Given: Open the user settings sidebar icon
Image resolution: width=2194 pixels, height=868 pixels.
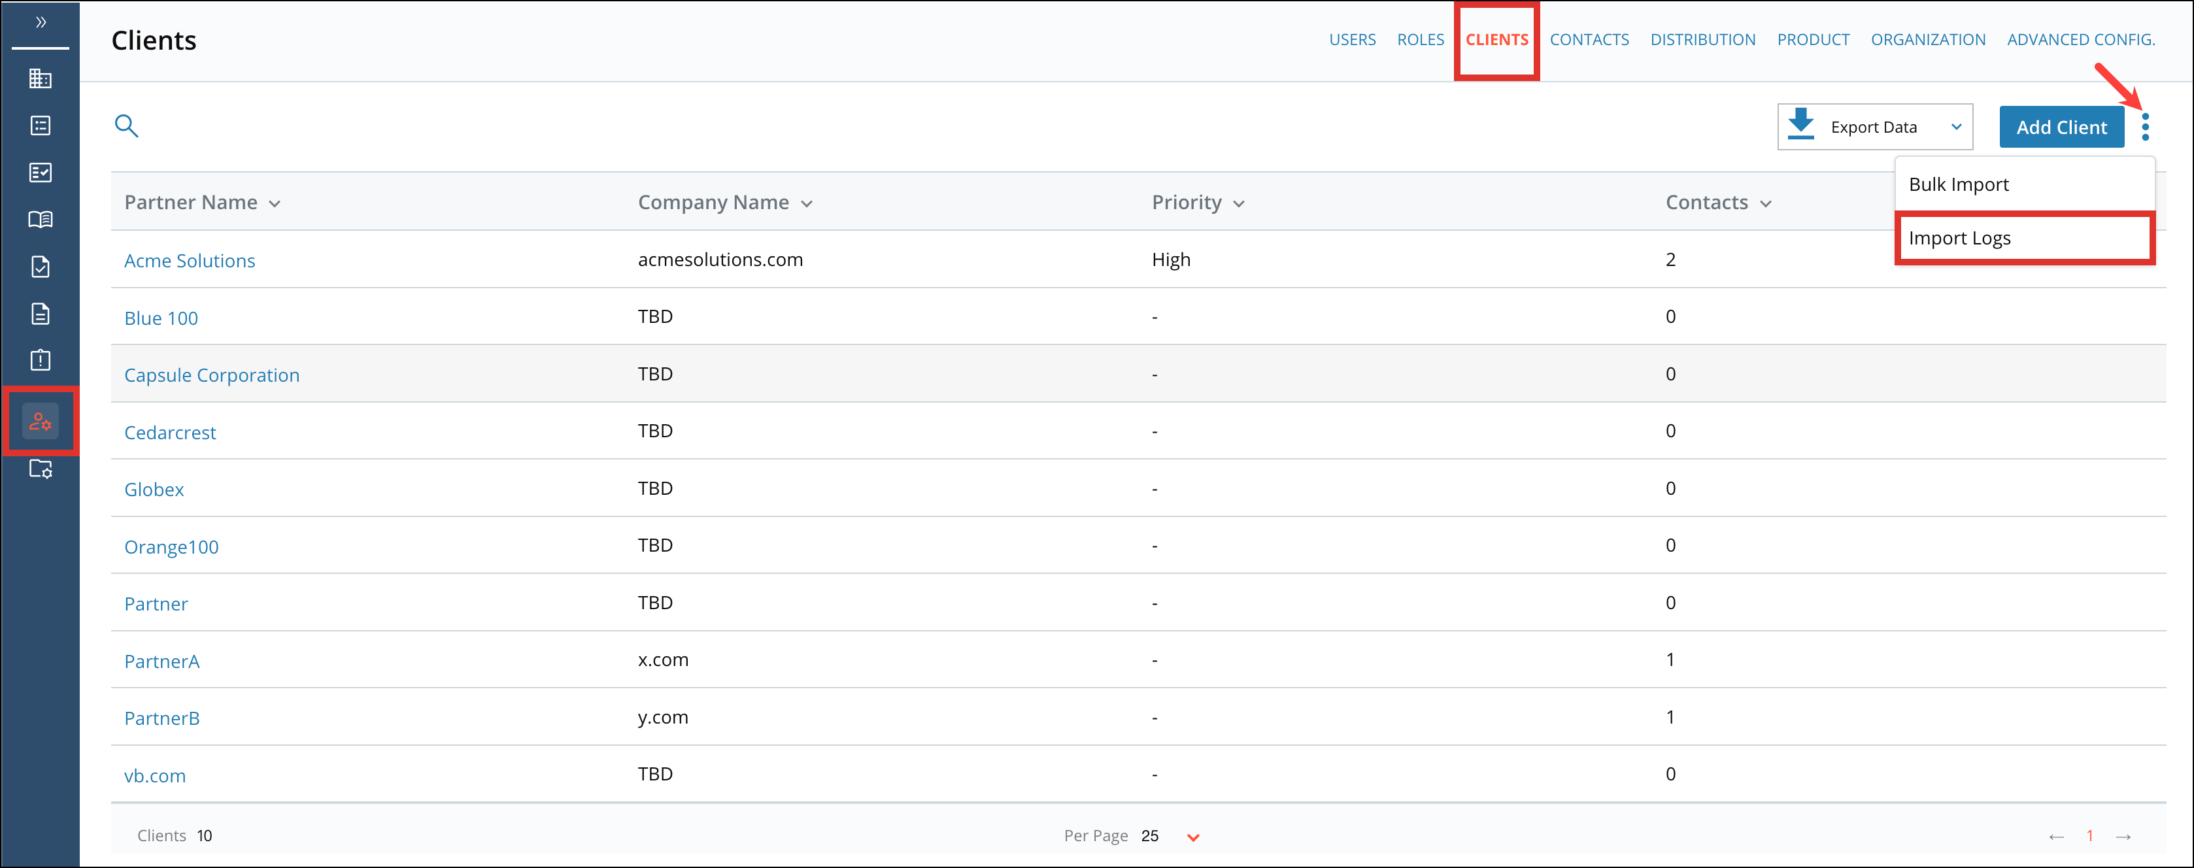Looking at the screenshot, I should (40, 421).
